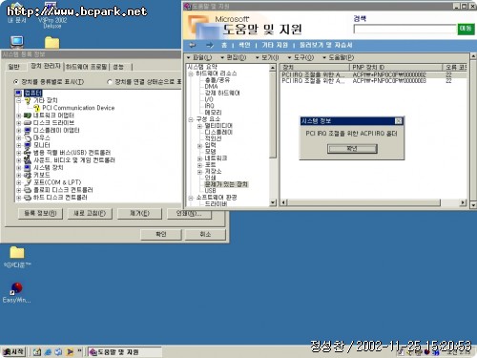The width and height of the screenshot is (477, 358).
Task: Expand 멀티미디어 in System Information tree
Action: pos(199,126)
